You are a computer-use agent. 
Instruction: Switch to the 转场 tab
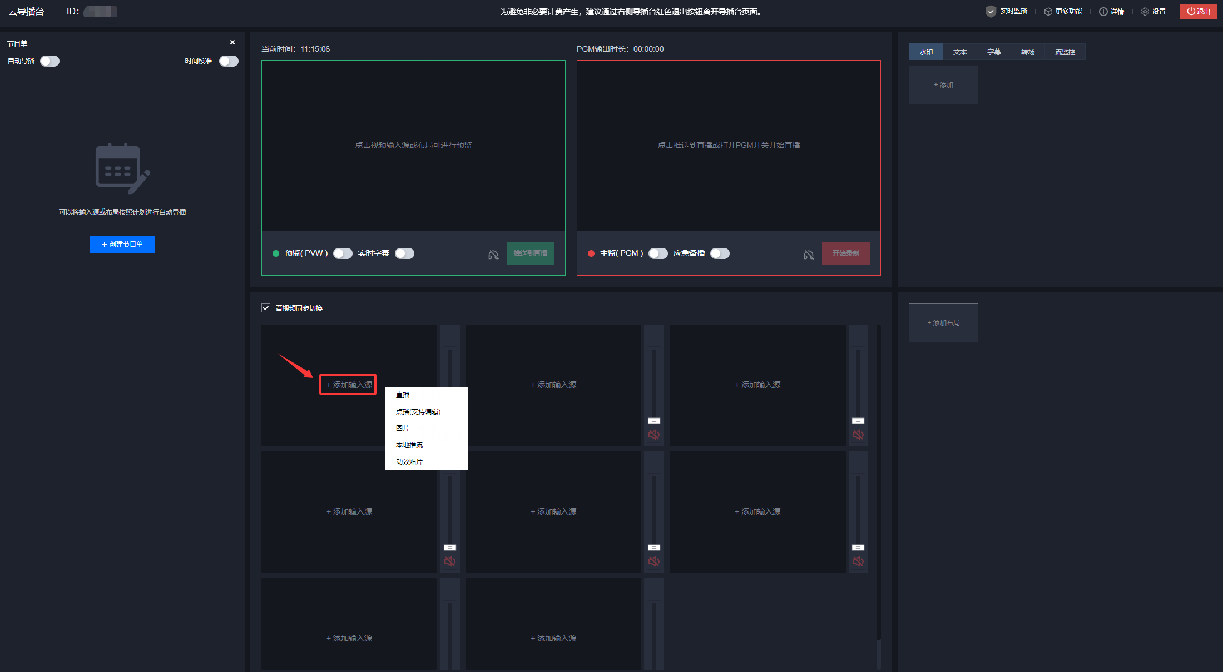coord(1028,52)
